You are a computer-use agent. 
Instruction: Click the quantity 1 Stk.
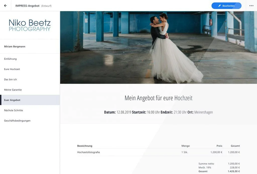(184, 152)
